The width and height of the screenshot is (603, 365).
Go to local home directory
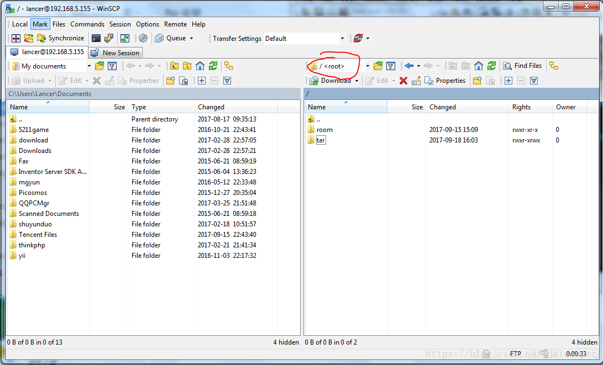[200, 66]
